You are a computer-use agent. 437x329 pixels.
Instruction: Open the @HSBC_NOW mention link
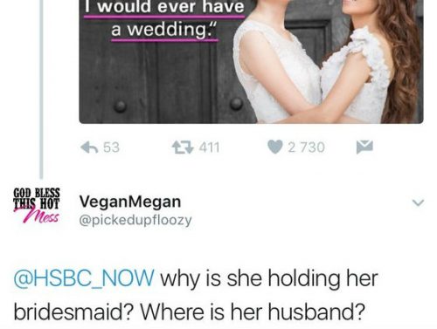(84, 278)
